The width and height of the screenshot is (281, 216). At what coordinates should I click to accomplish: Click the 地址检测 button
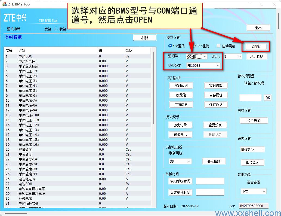pyautogui.click(x=257, y=56)
